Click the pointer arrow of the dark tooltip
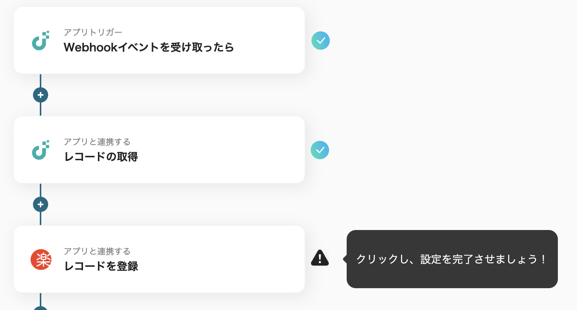Screen dimensions: 577x310 coord(345,259)
